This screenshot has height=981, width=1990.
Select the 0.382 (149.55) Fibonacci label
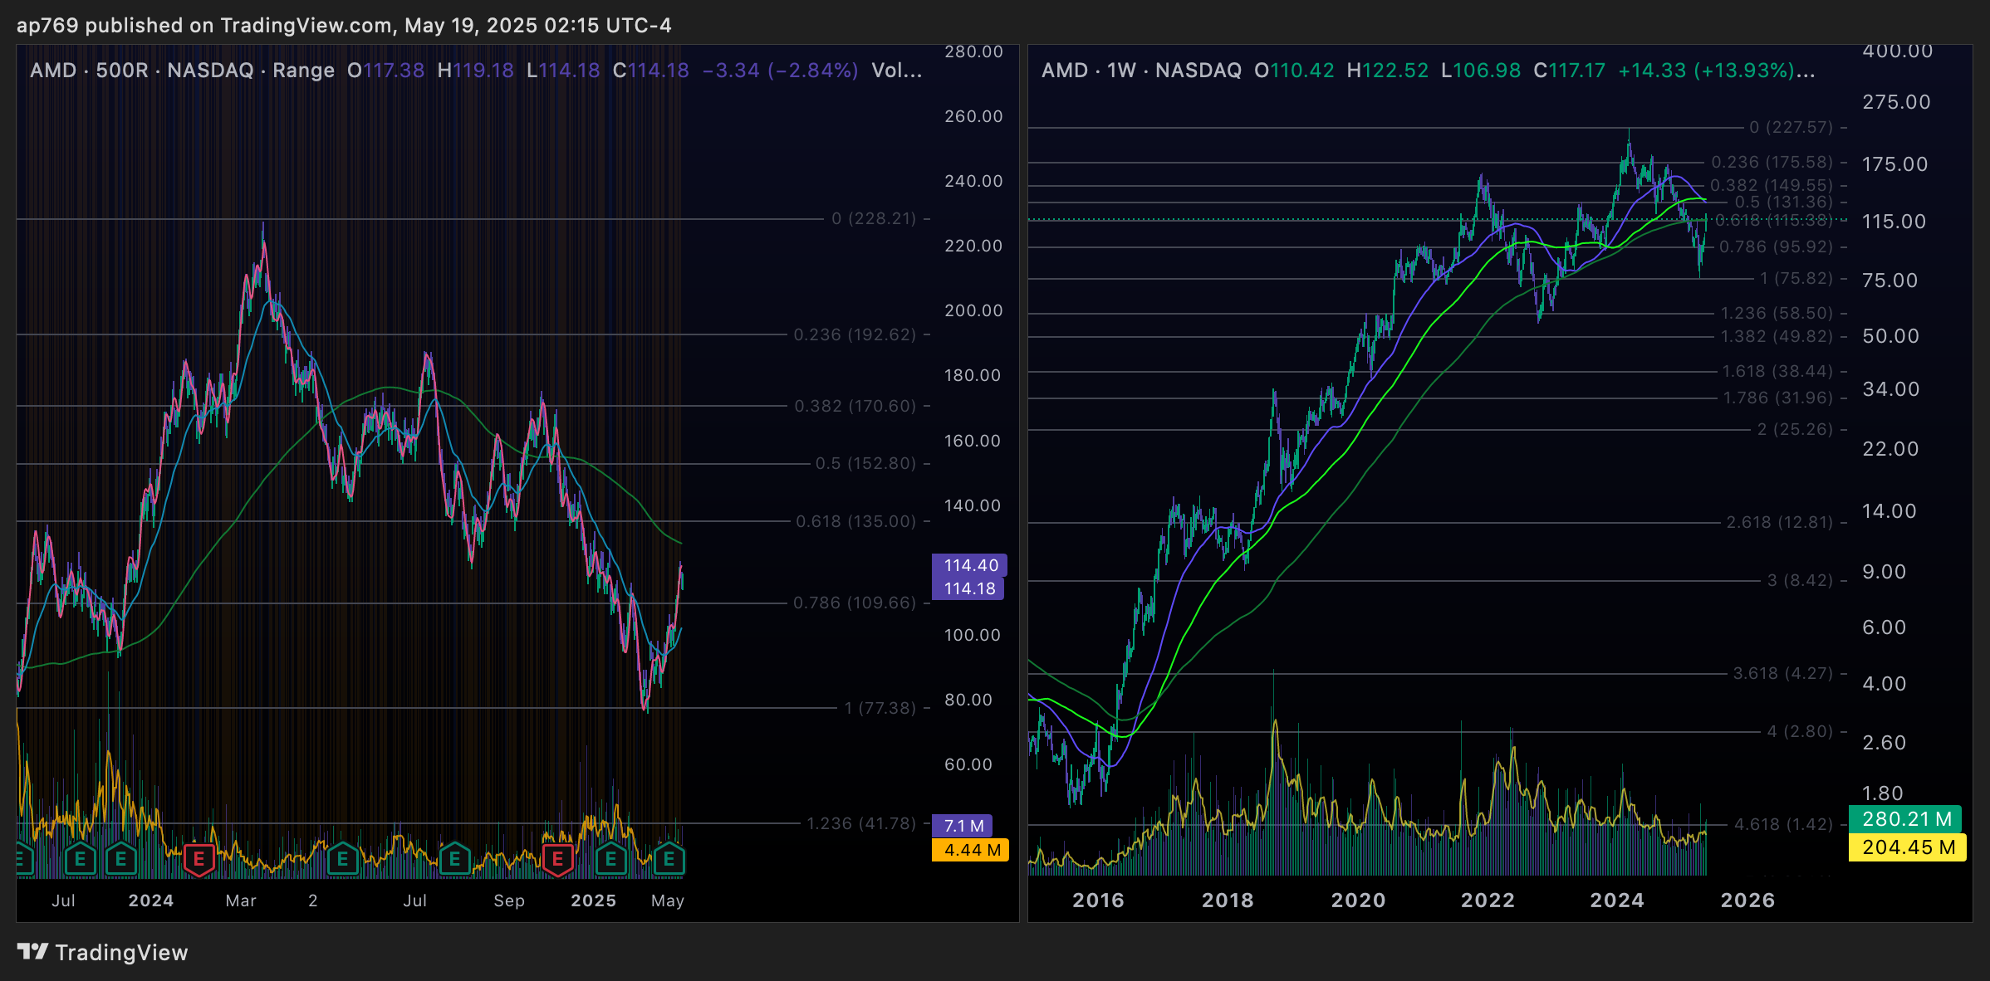[1772, 185]
